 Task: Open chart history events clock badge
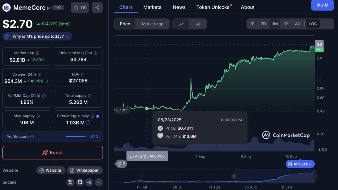[x=121, y=164]
